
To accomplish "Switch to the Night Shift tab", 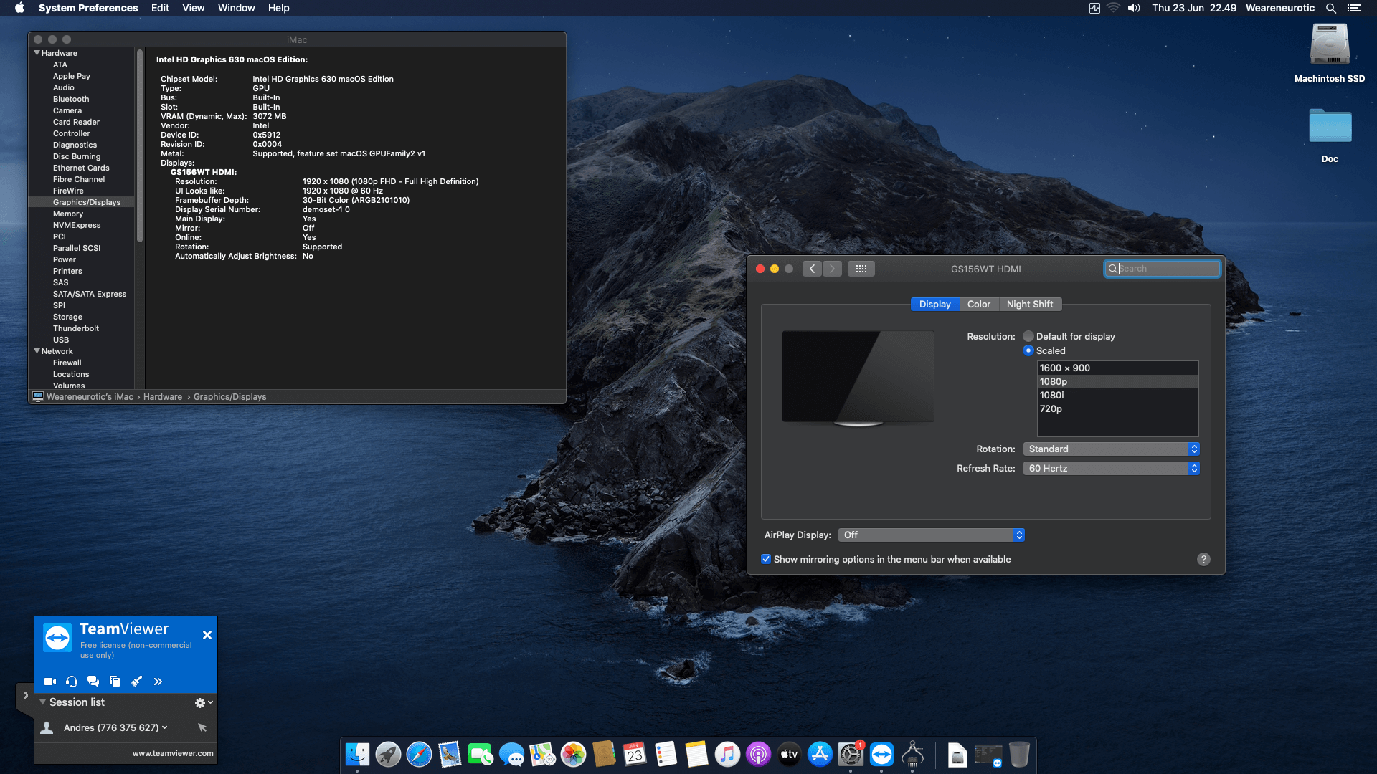I will tap(1030, 304).
